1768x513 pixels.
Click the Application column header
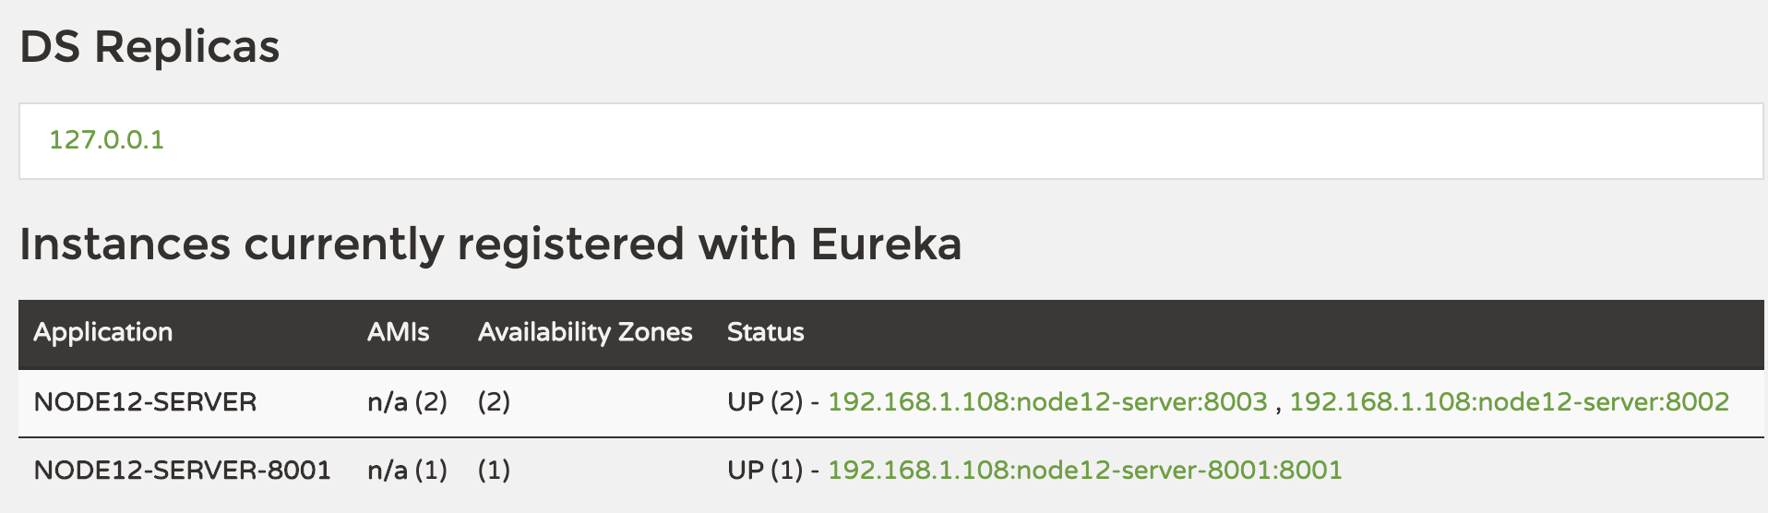pyautogui.click(x=103, y=332)
